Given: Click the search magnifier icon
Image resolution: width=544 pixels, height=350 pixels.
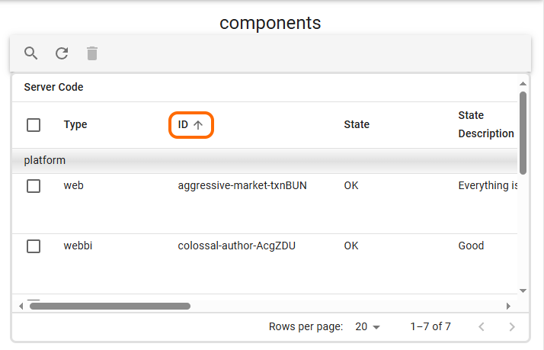Looking at the screenshot, I should click(x=31, y=53).
